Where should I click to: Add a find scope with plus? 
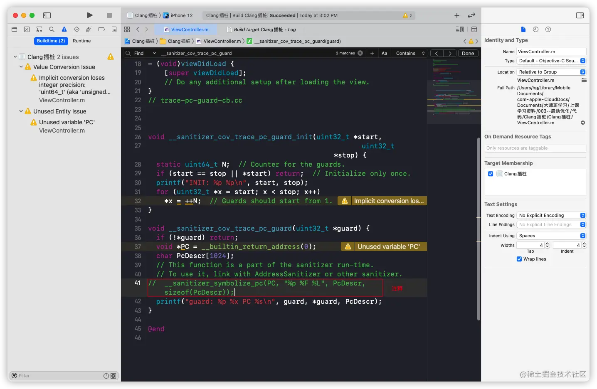(x=372, y=53)
